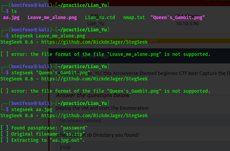The image size is (230, 151).
Task: Click info indicator beside 'Found passphrase'
Action: [3, 128]
